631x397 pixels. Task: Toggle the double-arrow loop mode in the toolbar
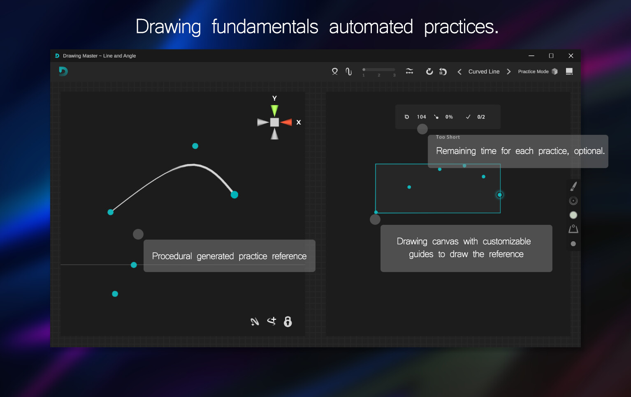point(409,71)
